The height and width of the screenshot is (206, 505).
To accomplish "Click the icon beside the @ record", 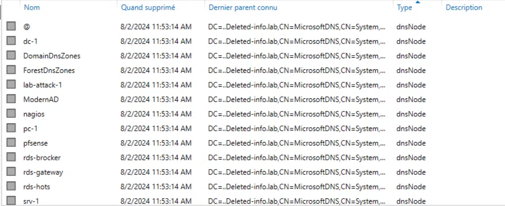I will [x=11, y=27].
